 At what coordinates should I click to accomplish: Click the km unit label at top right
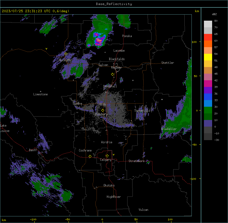coord(197,11)
